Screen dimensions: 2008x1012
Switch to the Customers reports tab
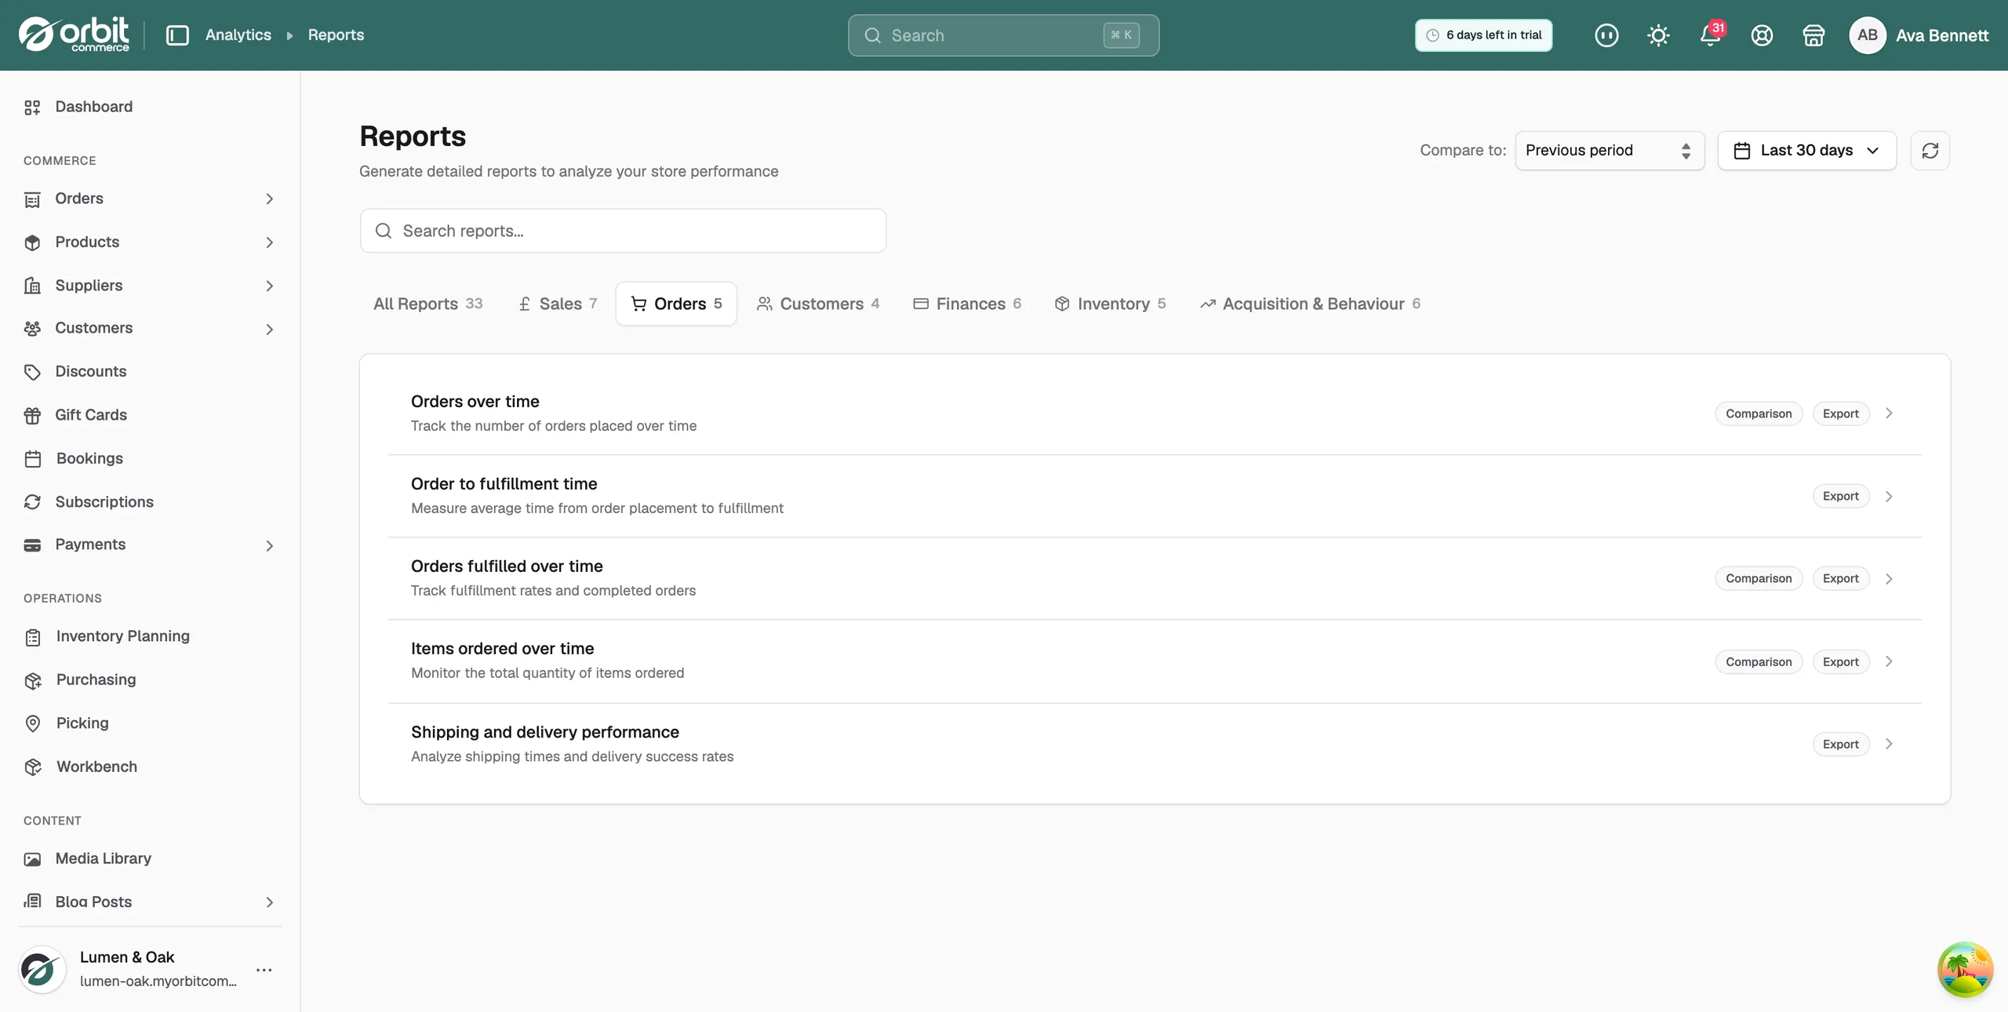pyautogui.click(x=817, y=304)
